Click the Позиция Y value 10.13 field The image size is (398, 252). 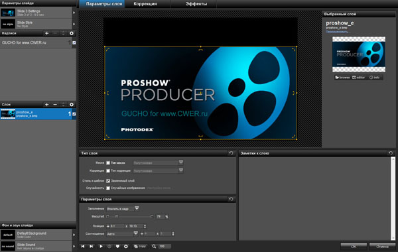pos(135,226)
